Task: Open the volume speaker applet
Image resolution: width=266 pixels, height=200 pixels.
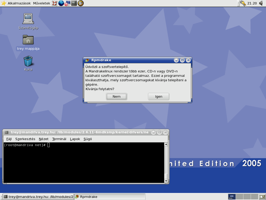Action: pyautogui.click(x=261, y=3)
